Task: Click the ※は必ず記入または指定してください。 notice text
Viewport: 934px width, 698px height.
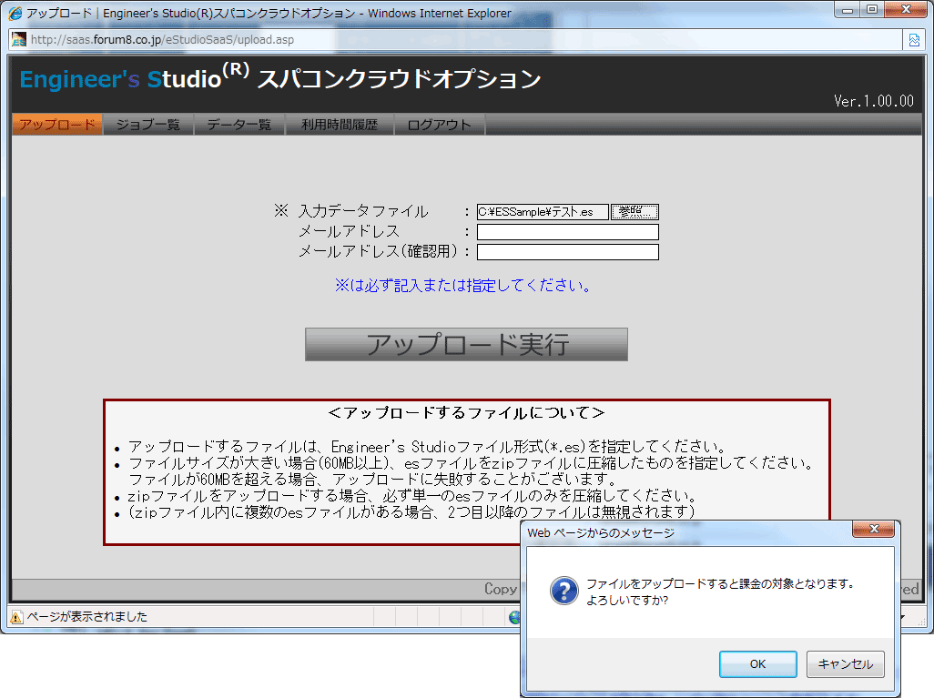Action: [462, 286]
